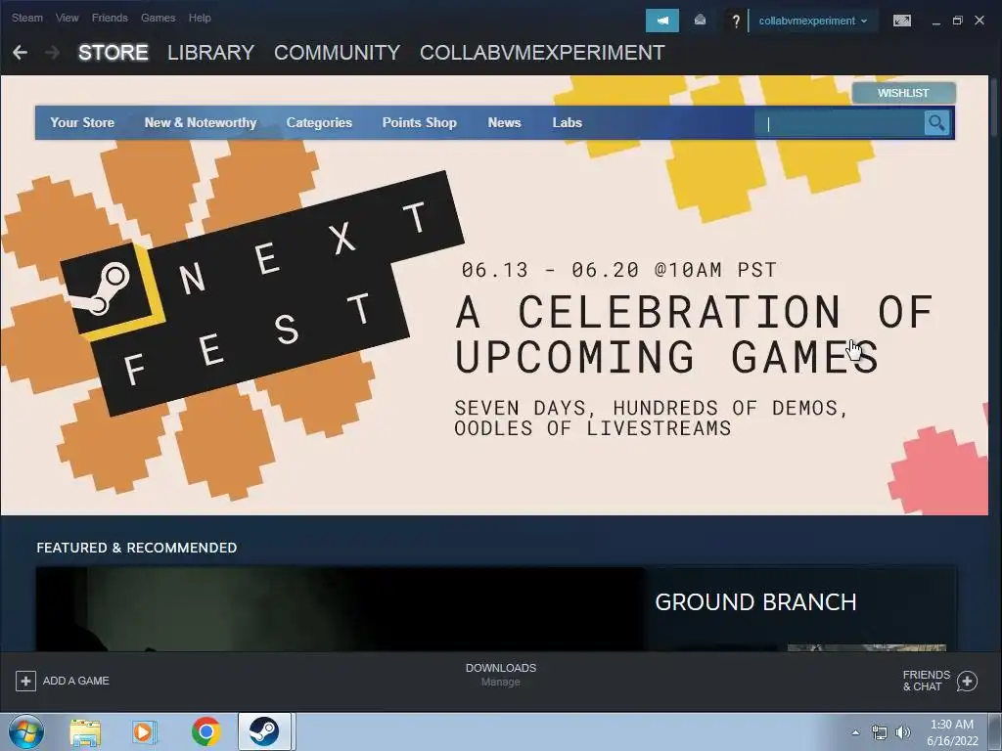1002x751 pixels.
Task: Open Google Chrome from the taskbar
Action: click(205, 731)
